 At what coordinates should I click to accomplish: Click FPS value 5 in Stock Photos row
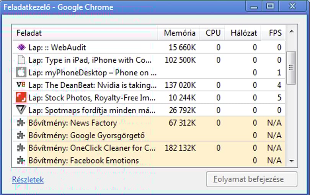coord(279,98)
